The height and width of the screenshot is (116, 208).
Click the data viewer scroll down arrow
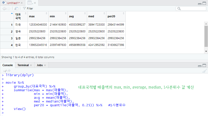(x=206, y=51)
